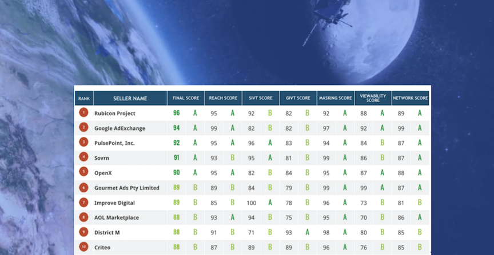
Task: Click the Viewability Score column header
Action: 373,98
